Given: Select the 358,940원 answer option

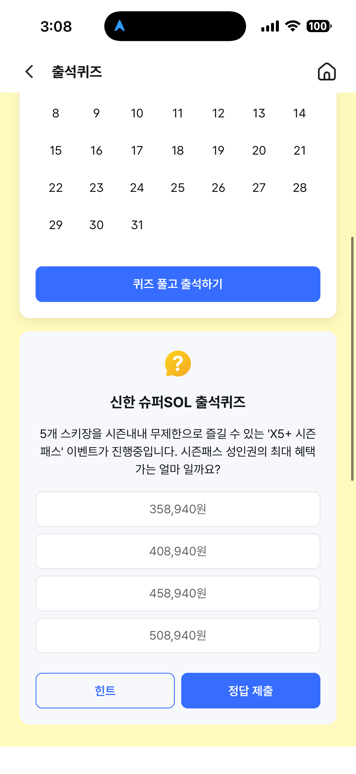Looking at the screenshot, I should [x=178, y=509].
